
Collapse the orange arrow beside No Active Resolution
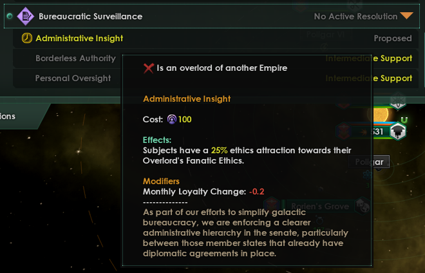406,16
